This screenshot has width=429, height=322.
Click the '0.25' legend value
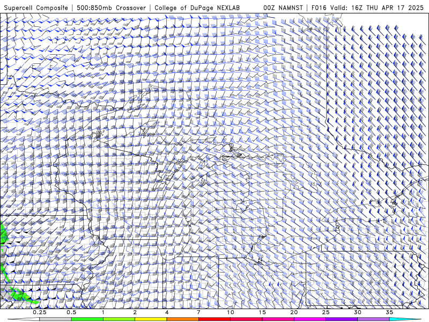(x=40, y=312)
